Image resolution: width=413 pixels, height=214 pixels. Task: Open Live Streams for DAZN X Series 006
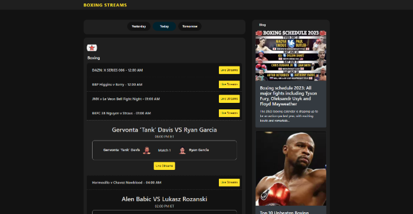[229, 70]
